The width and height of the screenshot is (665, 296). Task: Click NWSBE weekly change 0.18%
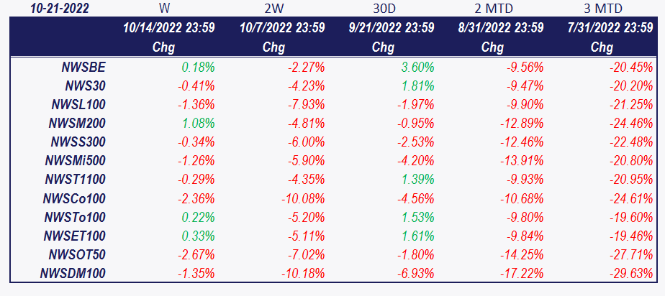(198, 68)
